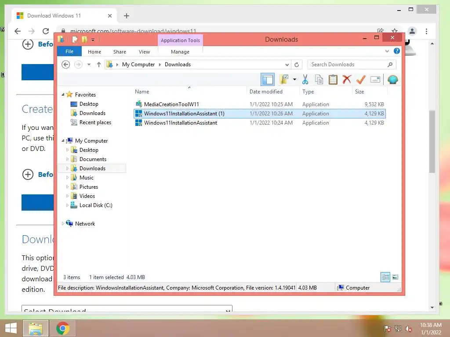Expand the Network tree node
Image resolution: width=450 pixels, height=337 pixels.
63,223
